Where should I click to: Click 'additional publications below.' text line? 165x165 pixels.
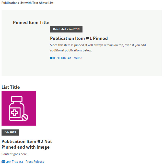(71, 50)
